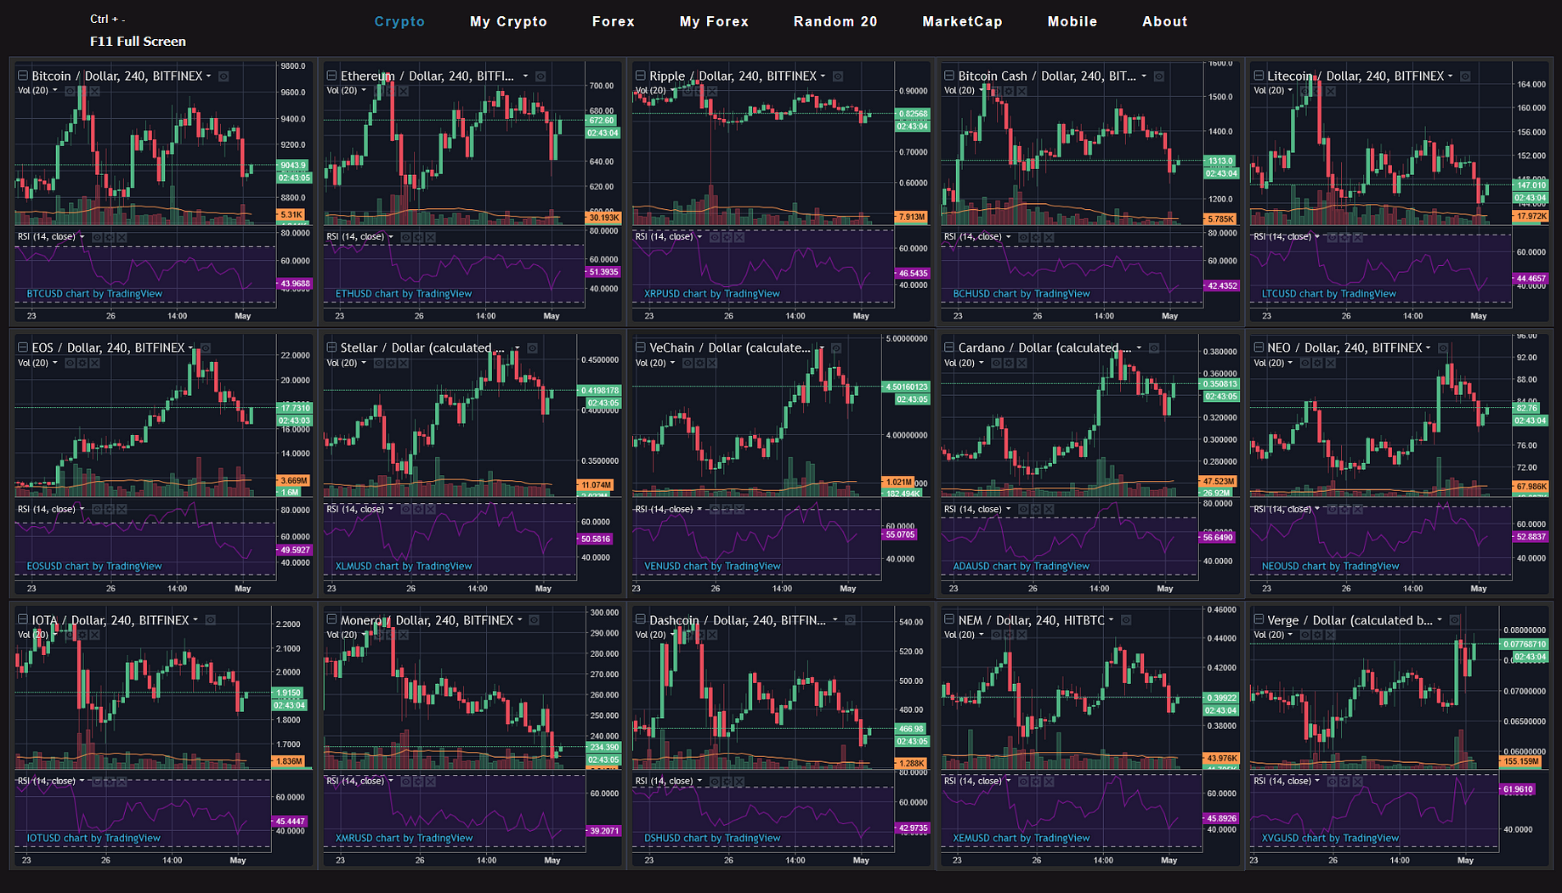
Task: Click the F11 Full Screen text
Action: [138, 42]
